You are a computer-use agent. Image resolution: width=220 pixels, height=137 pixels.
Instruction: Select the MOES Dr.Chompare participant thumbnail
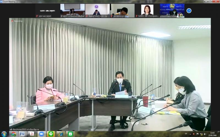tap(147, 10)
